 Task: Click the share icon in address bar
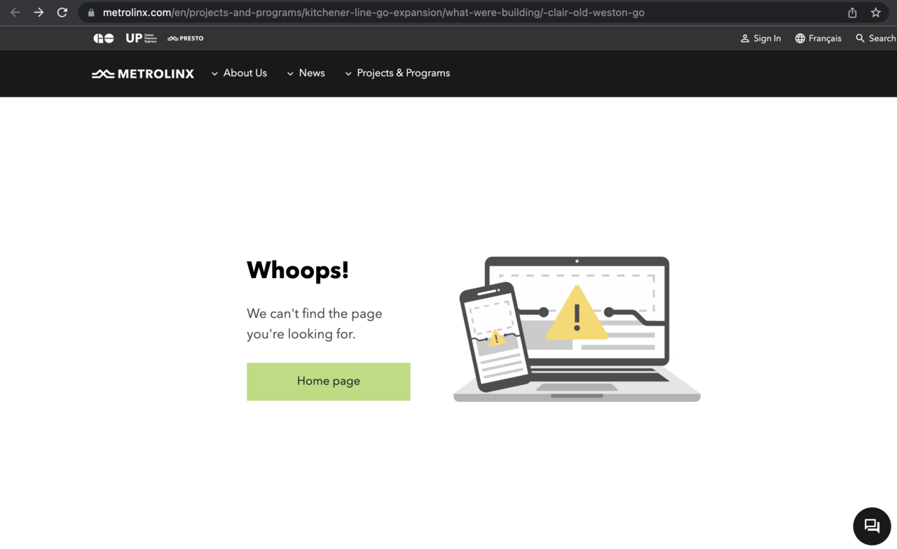coord(852,13)
